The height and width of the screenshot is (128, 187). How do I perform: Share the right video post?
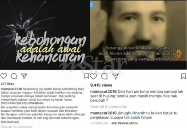coord(116,76)
